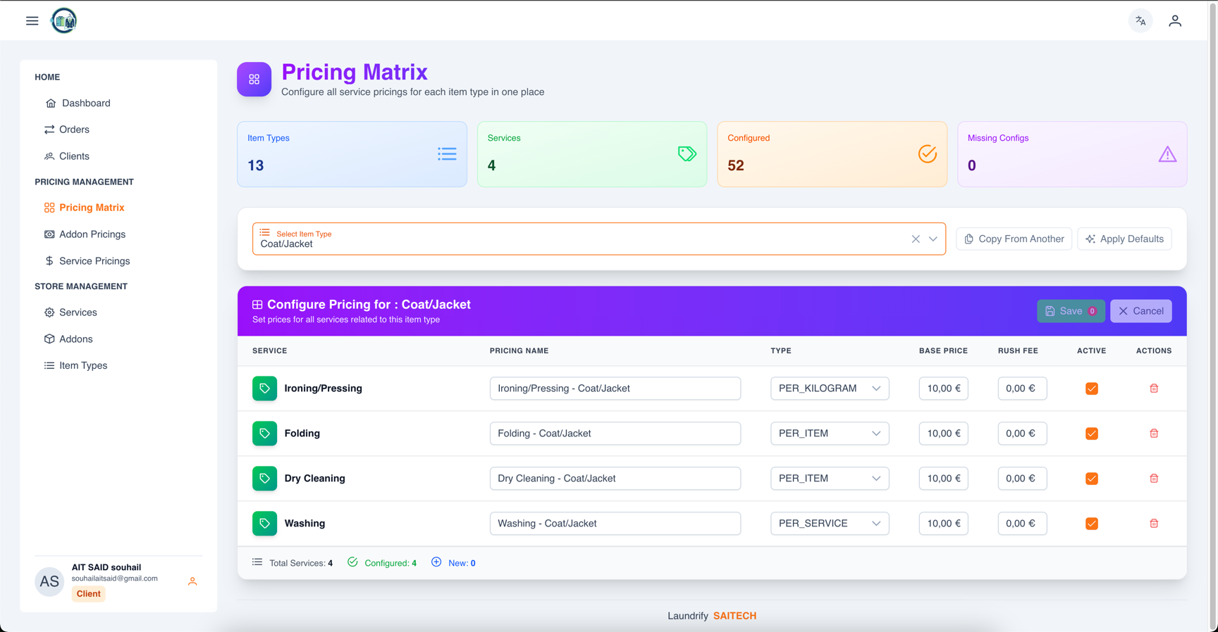Open Clients in the sidebar
This screenshot has height=632, width=1218.
point(67,156)
